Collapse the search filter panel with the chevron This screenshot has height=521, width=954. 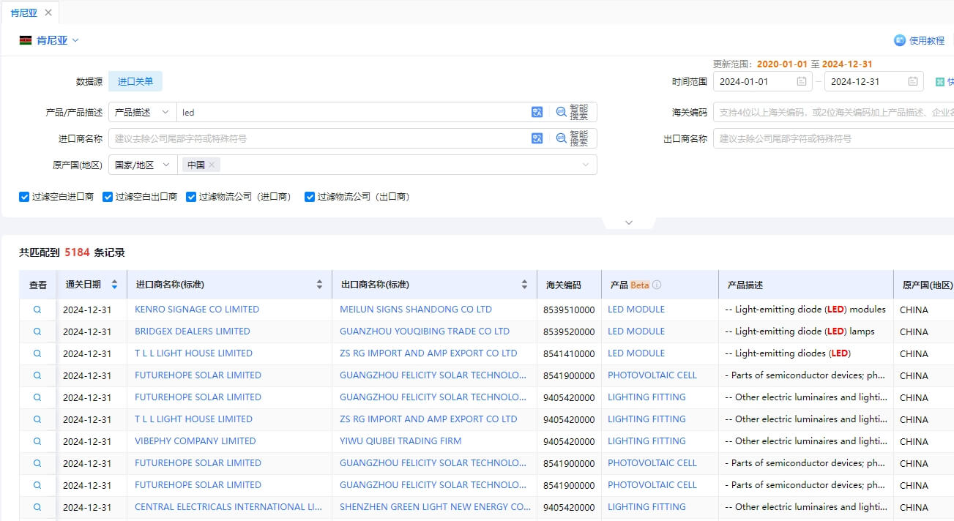point(628,222)
